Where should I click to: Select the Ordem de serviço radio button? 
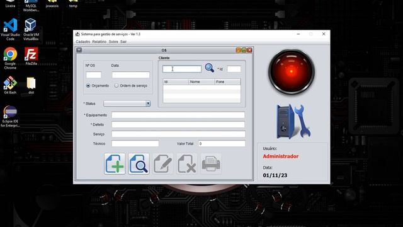116,86
